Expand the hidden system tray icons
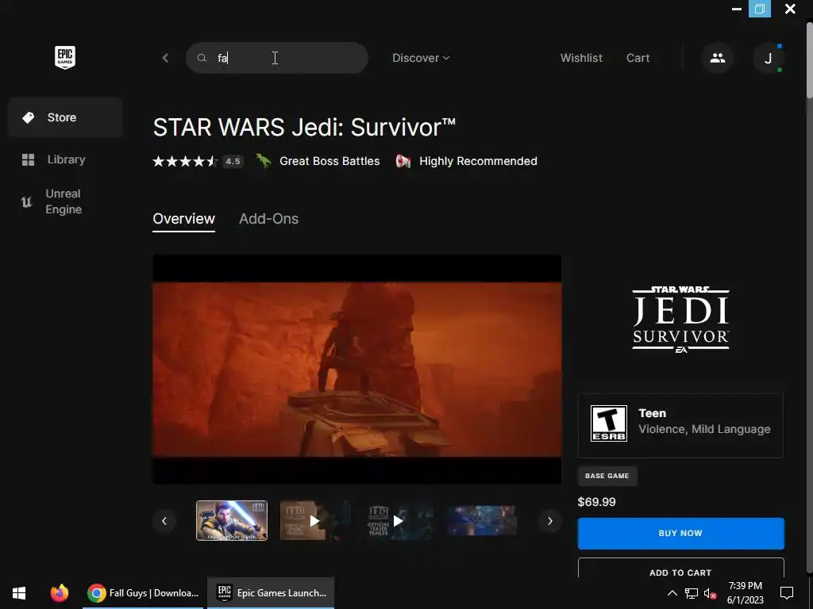This screenshot has width=813, height=609. pos(672,593)
